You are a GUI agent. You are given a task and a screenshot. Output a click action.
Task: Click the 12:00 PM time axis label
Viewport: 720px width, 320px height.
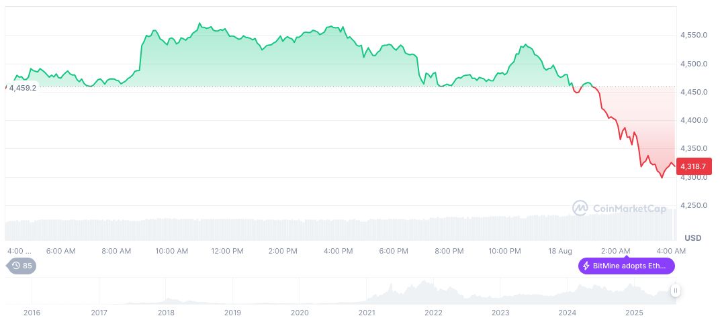[227, 251]
